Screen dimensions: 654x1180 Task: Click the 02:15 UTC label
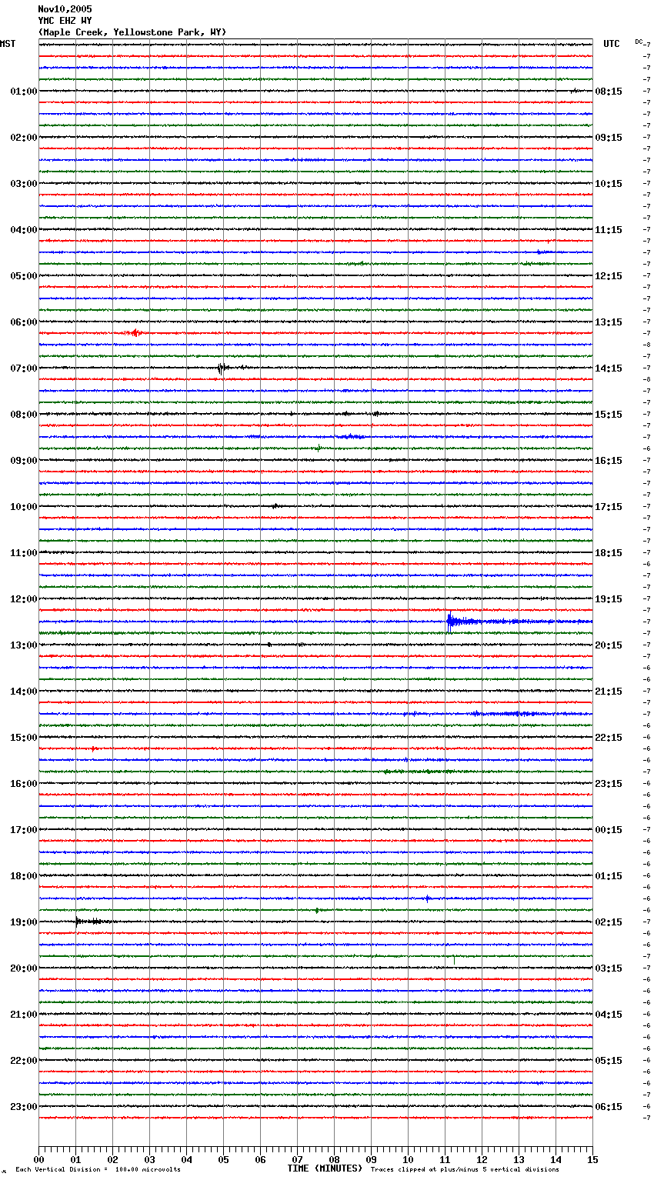point(609,922)
